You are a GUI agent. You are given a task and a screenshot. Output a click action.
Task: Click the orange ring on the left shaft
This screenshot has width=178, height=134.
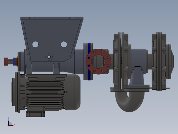[x=17, y=62]
